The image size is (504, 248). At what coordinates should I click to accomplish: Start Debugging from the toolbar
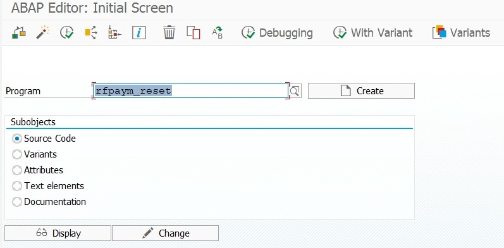point(277,32)
